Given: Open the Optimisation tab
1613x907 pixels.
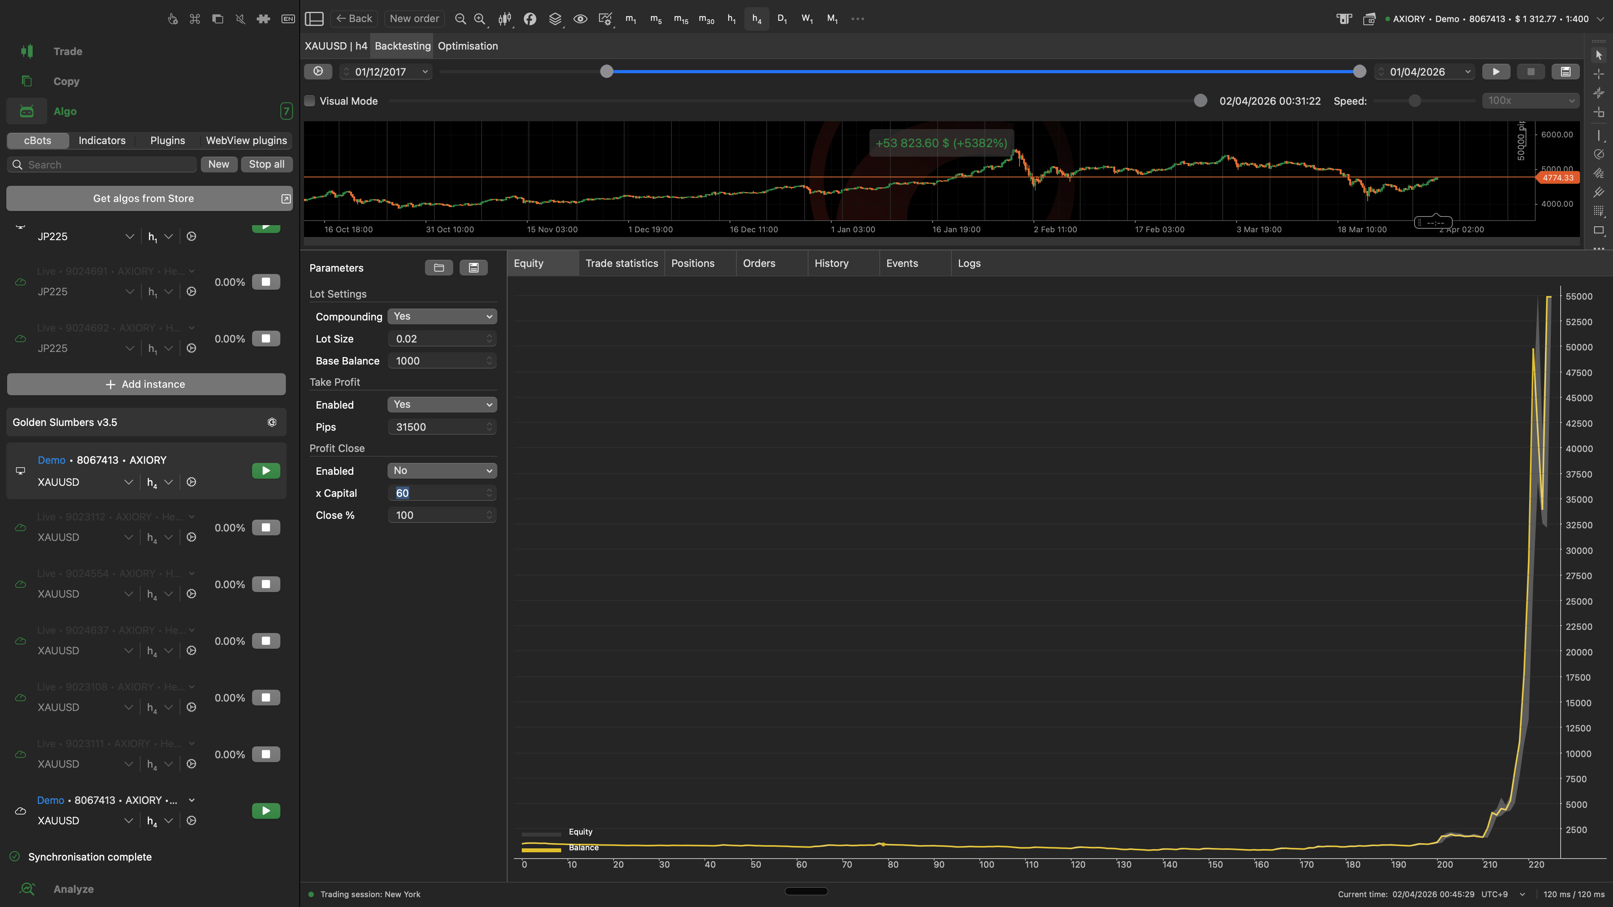Looking at the screenshot, I should click(468, 46).
